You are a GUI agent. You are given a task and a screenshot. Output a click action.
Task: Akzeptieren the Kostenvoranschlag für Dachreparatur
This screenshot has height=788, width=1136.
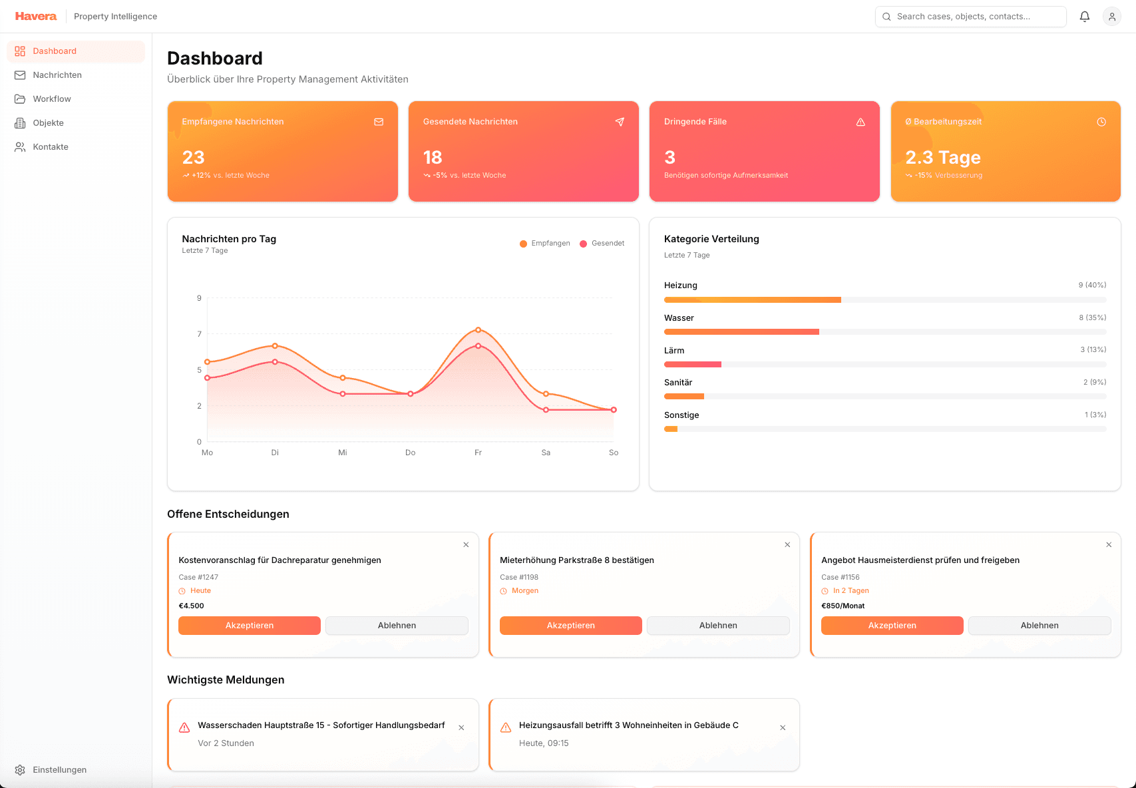pyautogui.click(x=249, y=626)
